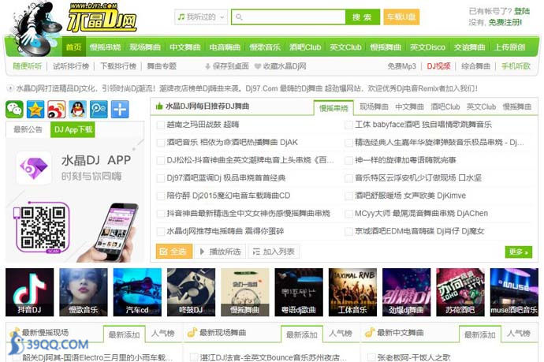The height and width of the screenshot is (362, 544).
Task: Switch to DJ App下载 tab
Action: click(73, 129)
